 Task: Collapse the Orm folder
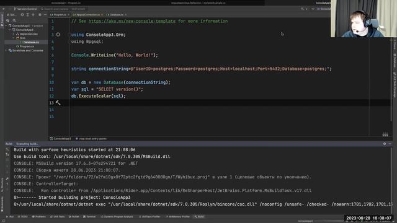click(x=14, y=38)
